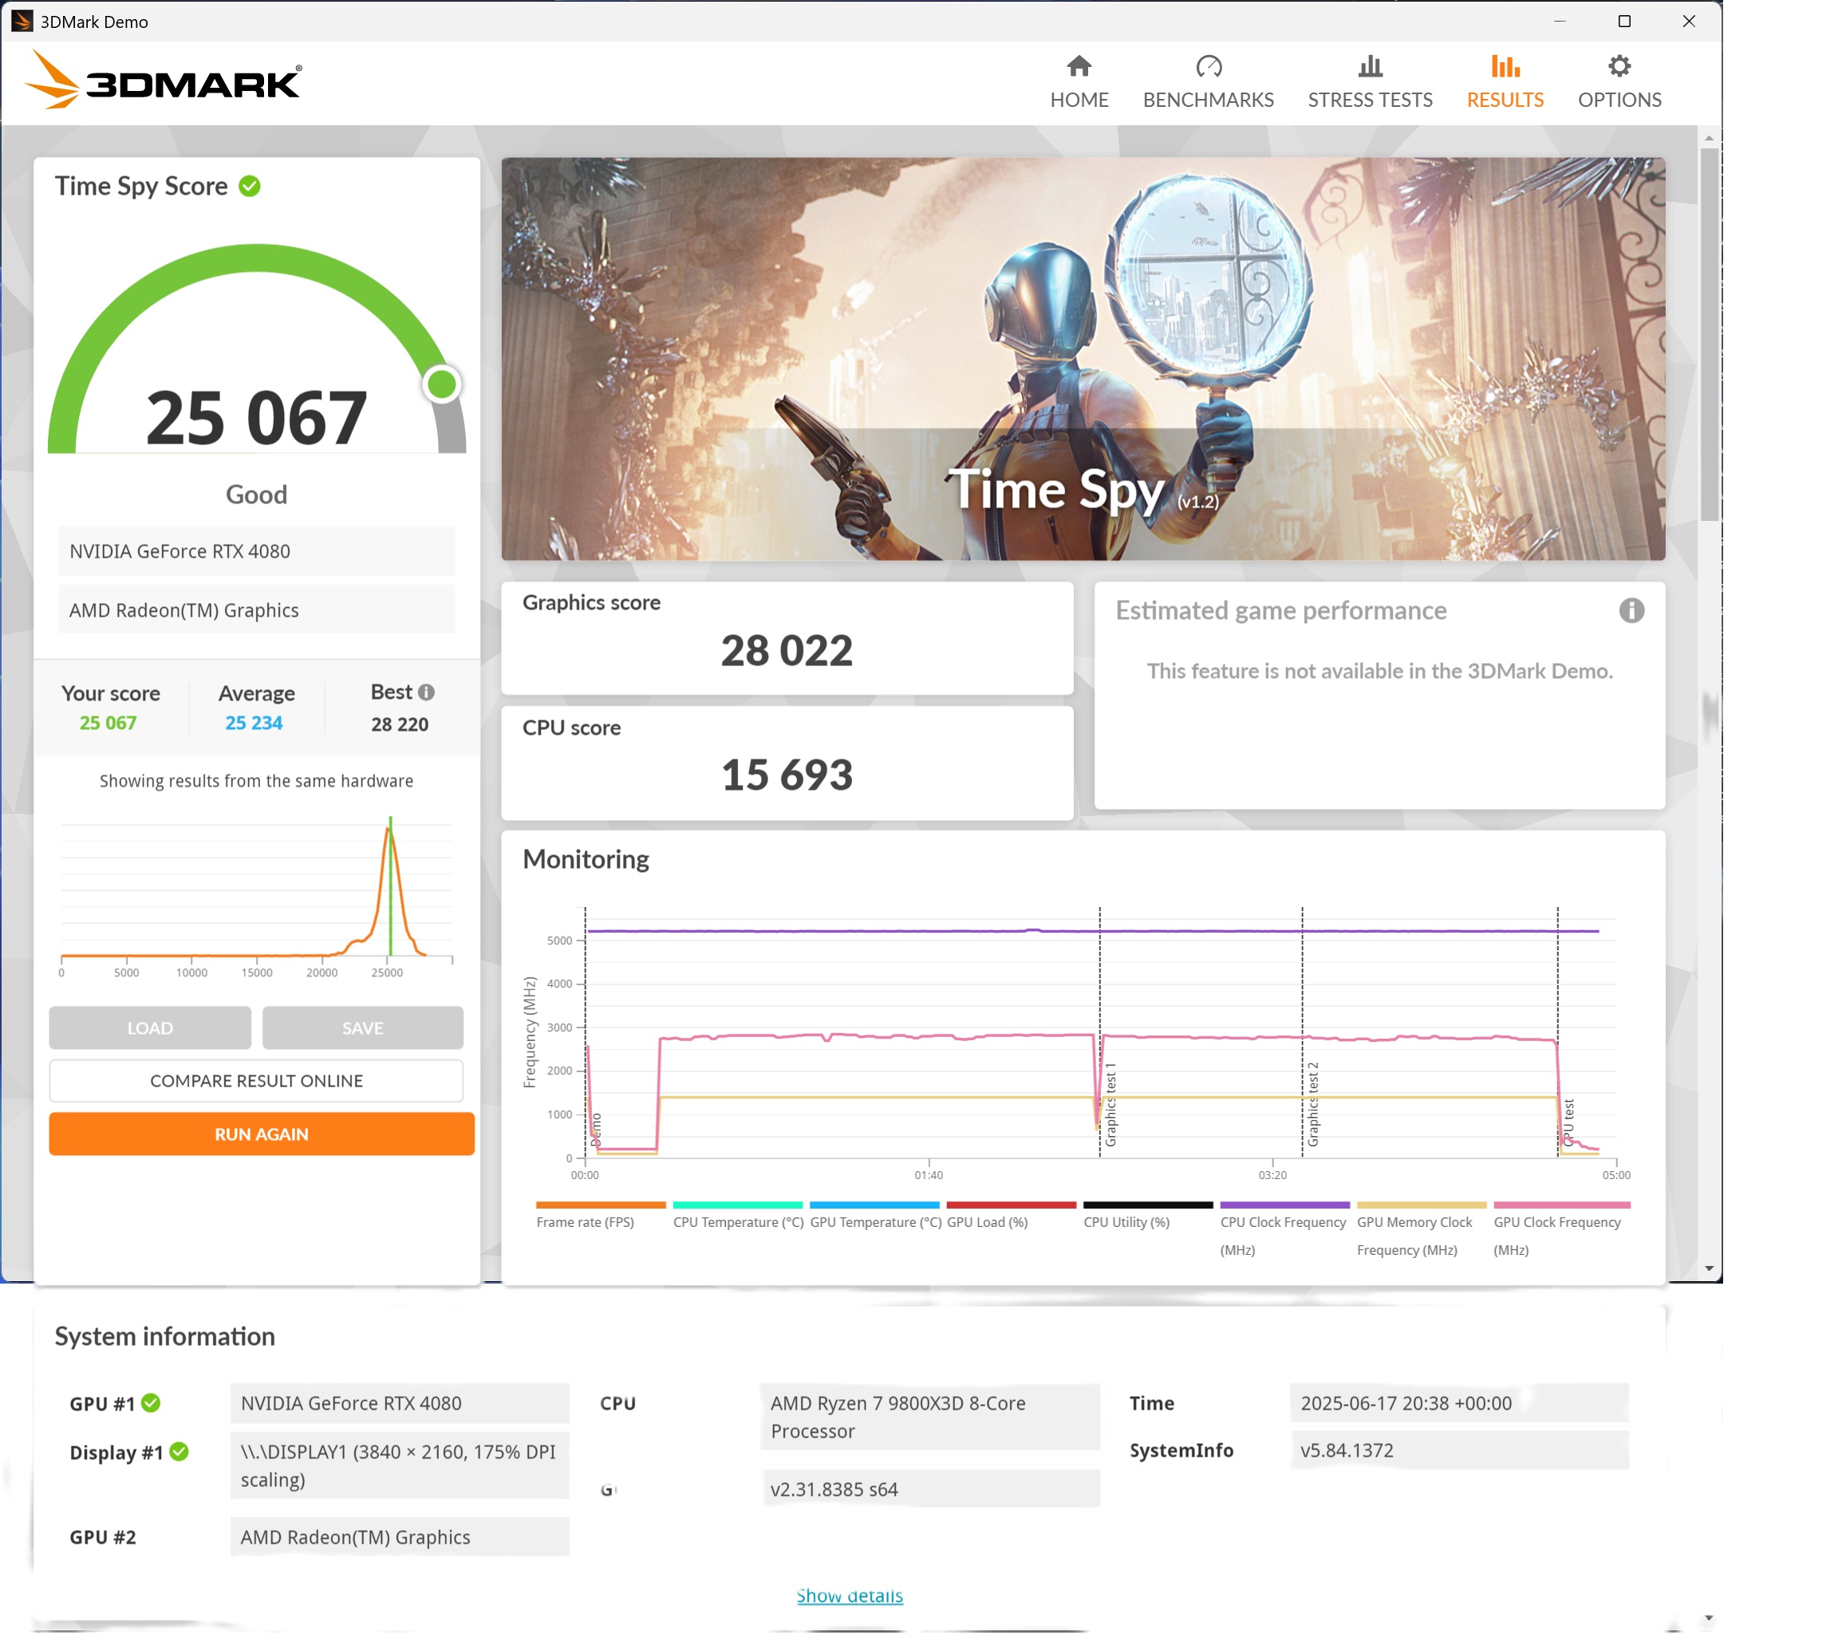This screenshot has height=1633, width=1838.
Task: Click the info icon next to Best score
Action: [x=425, y=692]
